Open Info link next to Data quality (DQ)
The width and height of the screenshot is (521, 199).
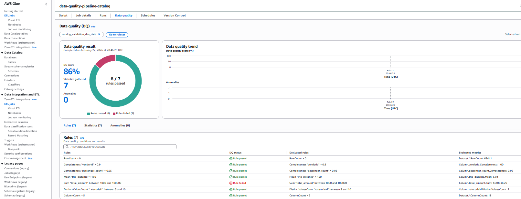[x=93, y=27]
